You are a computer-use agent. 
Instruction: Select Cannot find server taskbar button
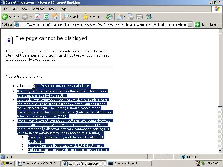tap(84, 164)
